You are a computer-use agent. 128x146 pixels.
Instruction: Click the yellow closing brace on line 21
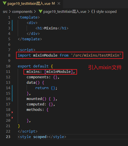19,126
